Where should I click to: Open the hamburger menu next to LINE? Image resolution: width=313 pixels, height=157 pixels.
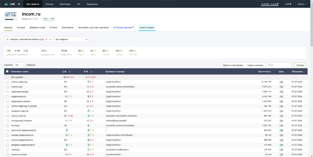19,4
